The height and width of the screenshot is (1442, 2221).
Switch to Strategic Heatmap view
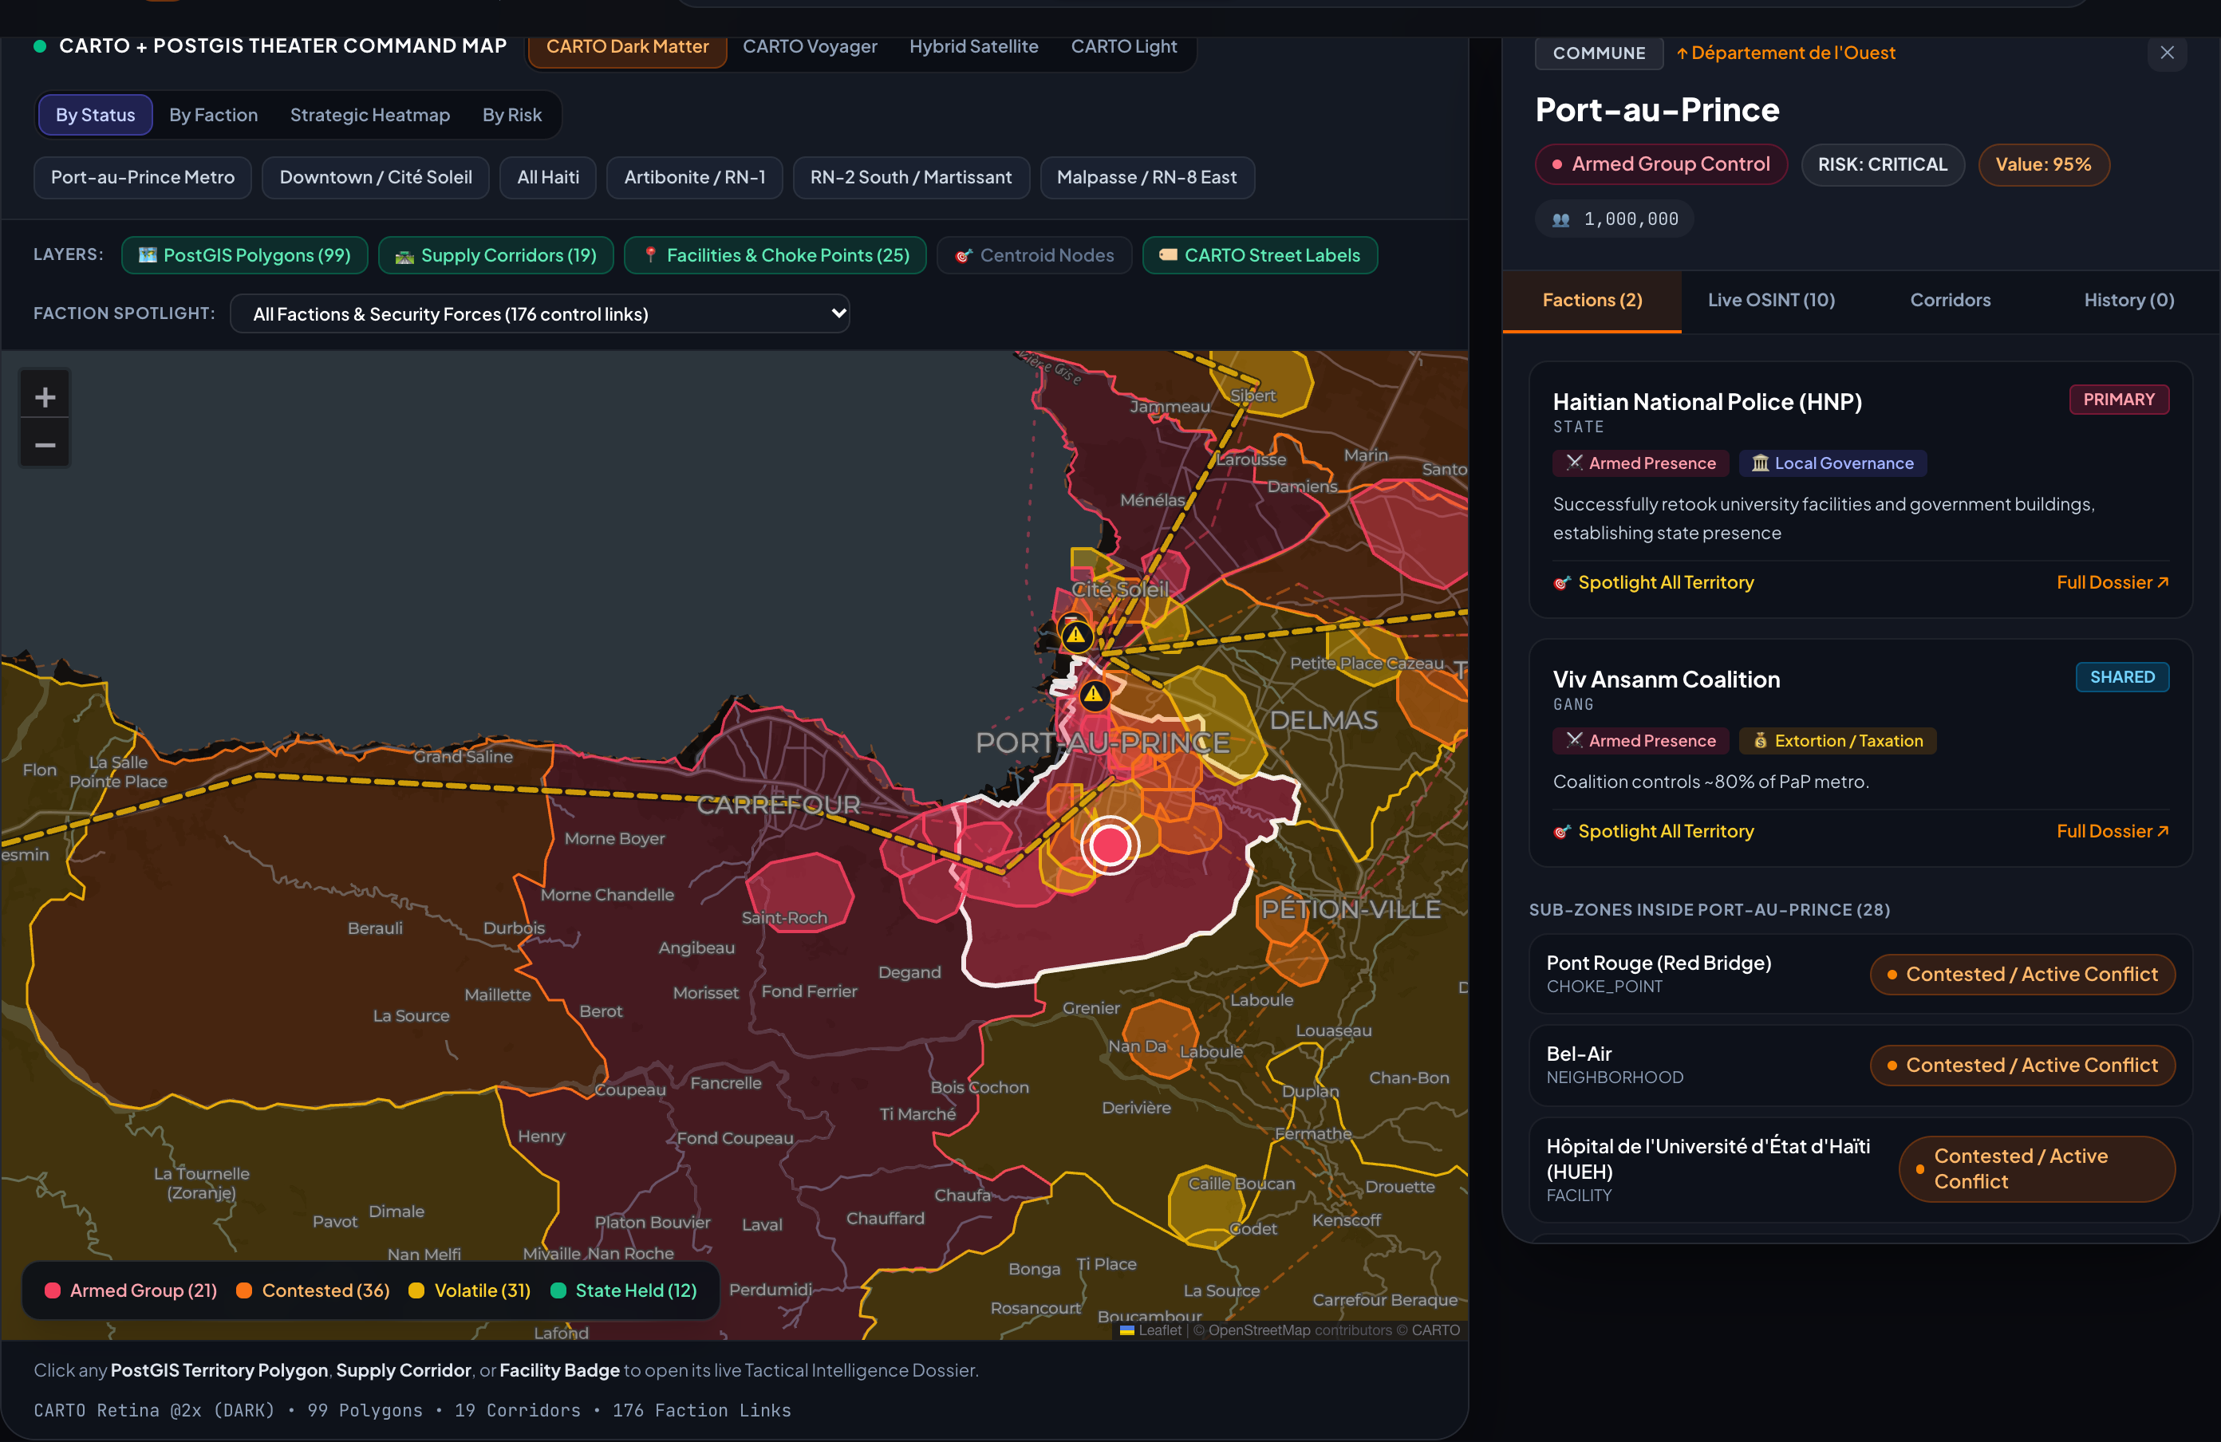[x=369, y=115]
